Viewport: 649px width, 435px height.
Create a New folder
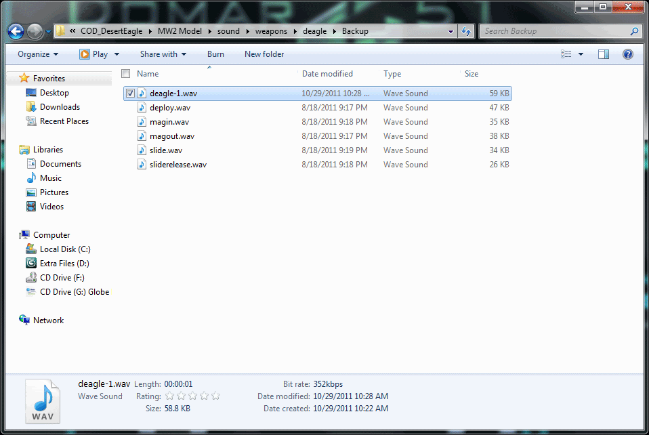pos(264,54)
